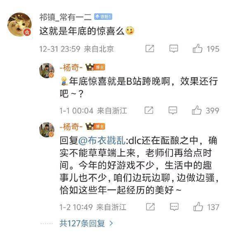Image resolution: width=227 pixels, height=232 pixels.
Task: View the cat avatar of 祁镇_常有一二
Action: click(x=19, y=24)
